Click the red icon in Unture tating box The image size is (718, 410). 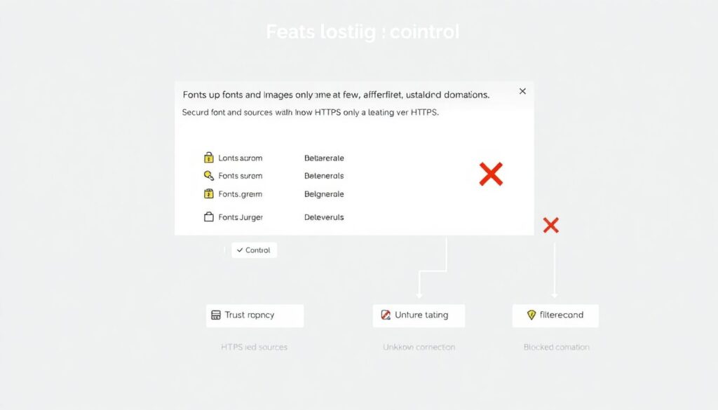click(385, 315)
